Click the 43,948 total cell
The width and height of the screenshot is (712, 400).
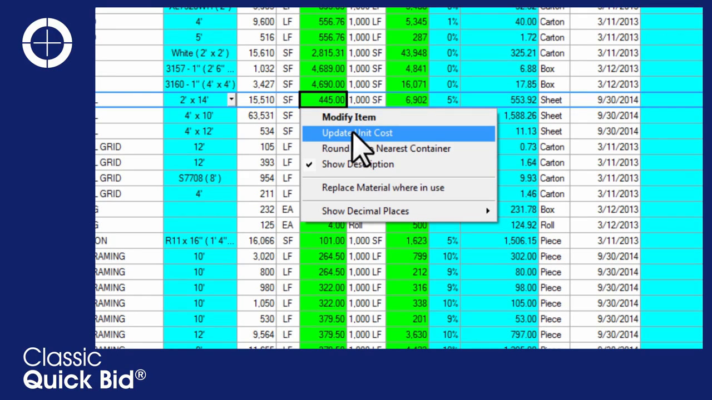(x=407, y=53)
